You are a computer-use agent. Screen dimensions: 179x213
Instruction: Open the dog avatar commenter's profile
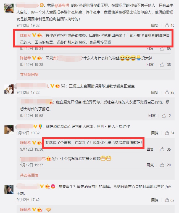coord(9,8)
